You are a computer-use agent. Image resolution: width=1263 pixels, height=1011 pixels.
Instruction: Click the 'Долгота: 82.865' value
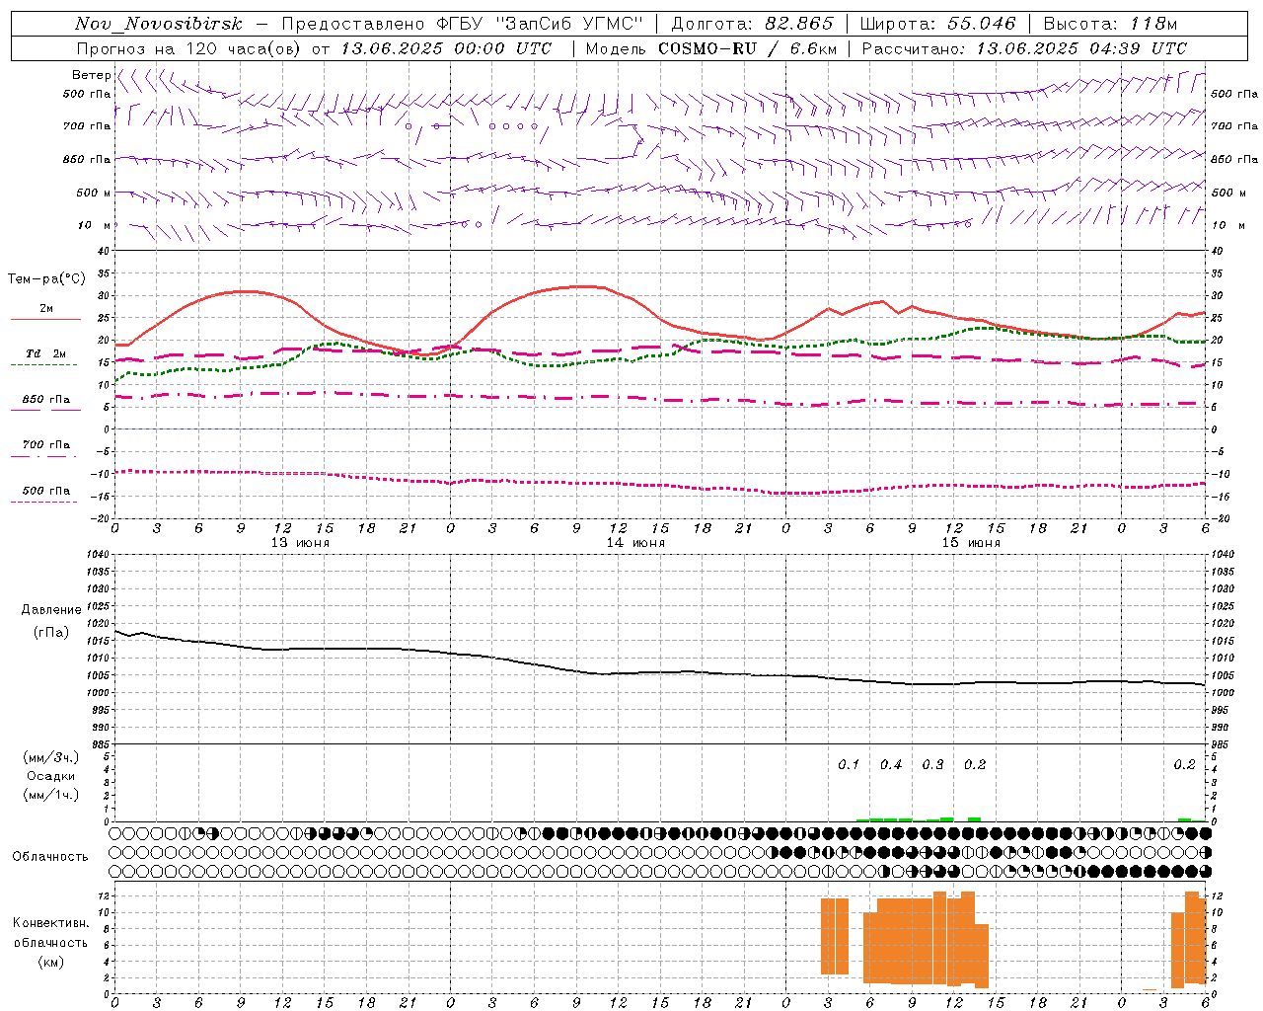752,24
